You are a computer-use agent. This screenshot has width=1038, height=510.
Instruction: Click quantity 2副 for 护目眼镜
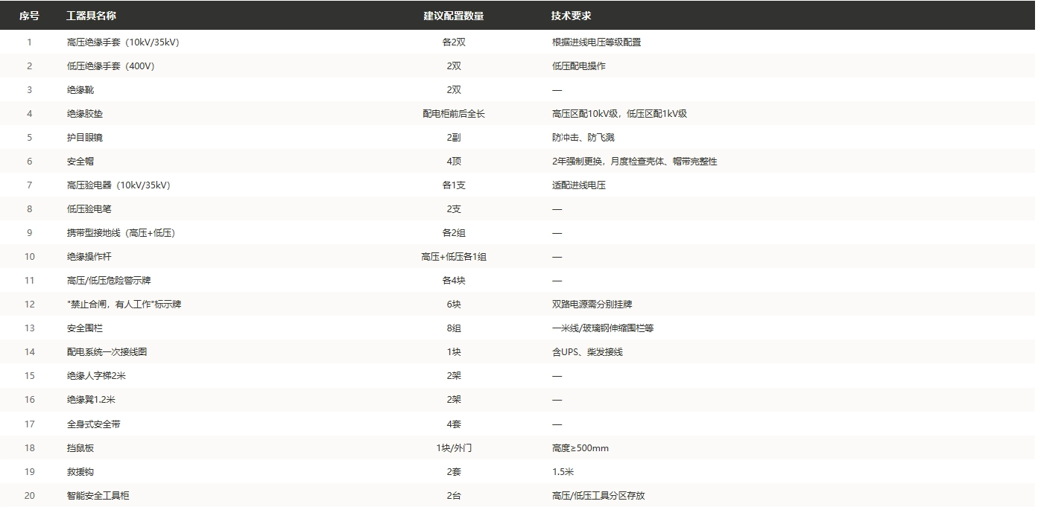click(x=454, y=138)
